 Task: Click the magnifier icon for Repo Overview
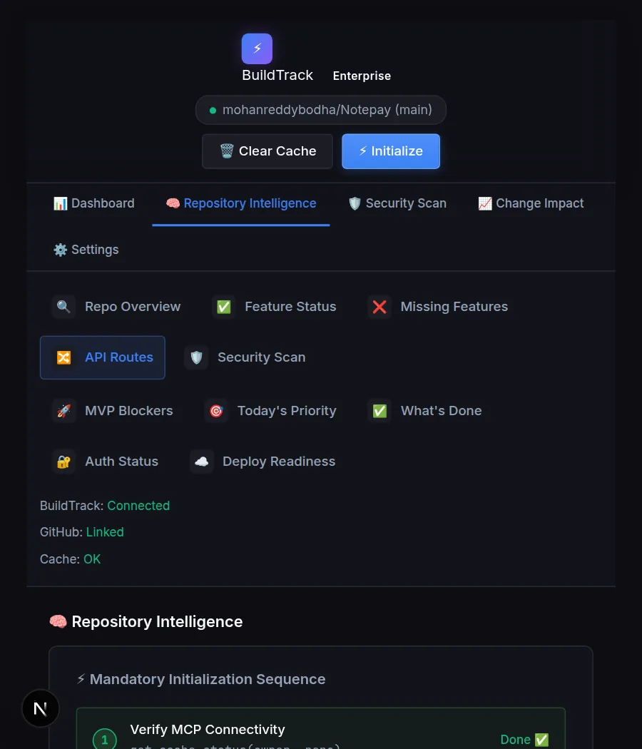tap(63, 307)
